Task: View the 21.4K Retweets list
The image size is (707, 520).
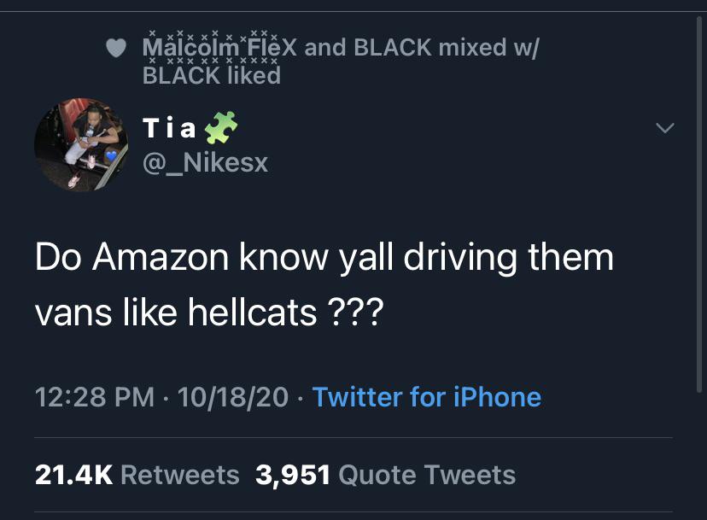Action: 137,475
